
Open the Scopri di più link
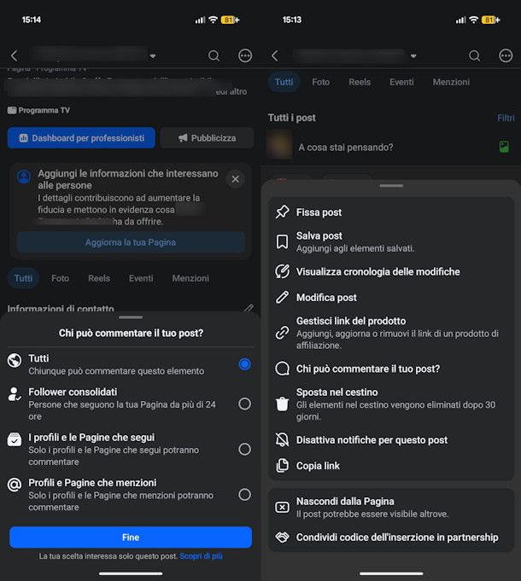201,556
